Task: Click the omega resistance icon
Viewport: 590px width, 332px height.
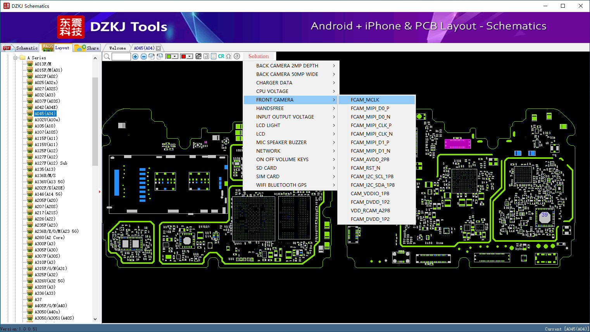Action: tap(229, 57)
